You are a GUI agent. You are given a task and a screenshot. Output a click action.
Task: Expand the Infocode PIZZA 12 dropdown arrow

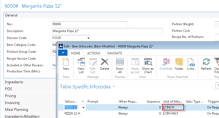coord(84,107)
